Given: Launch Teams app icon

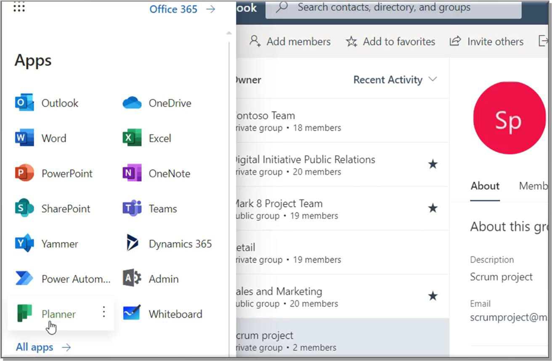Looking at the screenshot, I should click(x=132, y=208).
